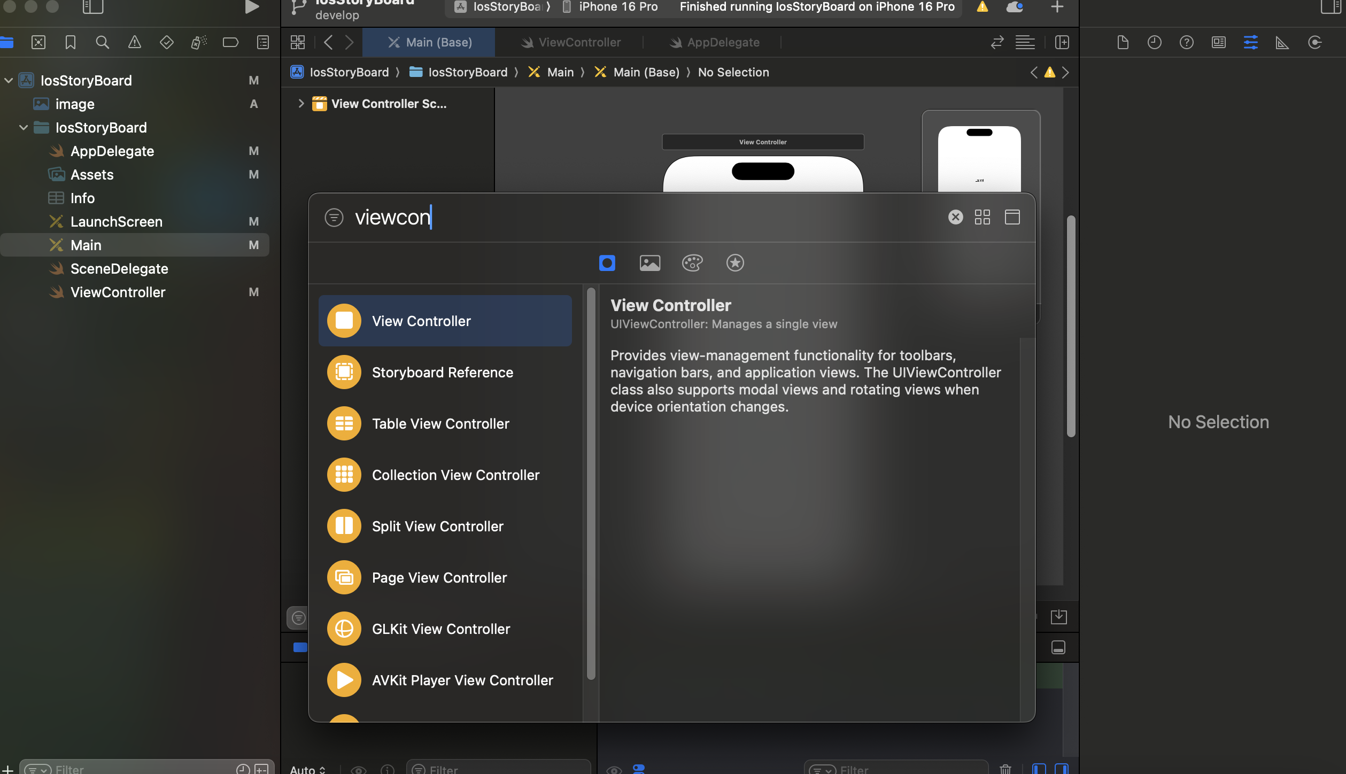Screen dimensions: 1346x774
Task: Switch to the ViewController tab
Action: point(570,42)
